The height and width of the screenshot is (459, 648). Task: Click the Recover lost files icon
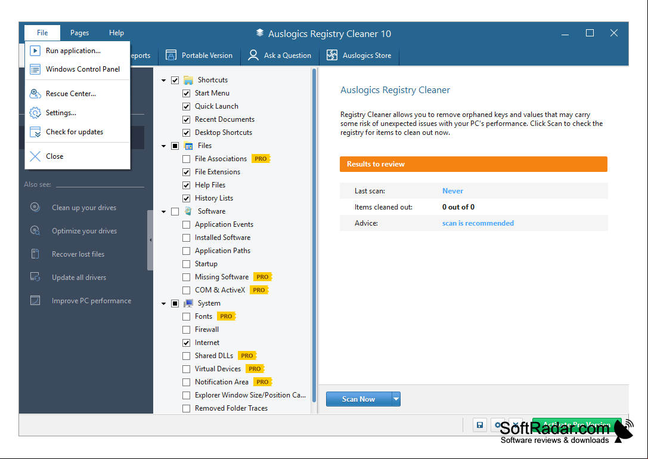(35, 254)
